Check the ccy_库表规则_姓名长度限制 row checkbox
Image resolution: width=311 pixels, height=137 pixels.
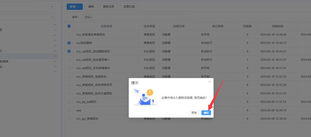(69, 93)
